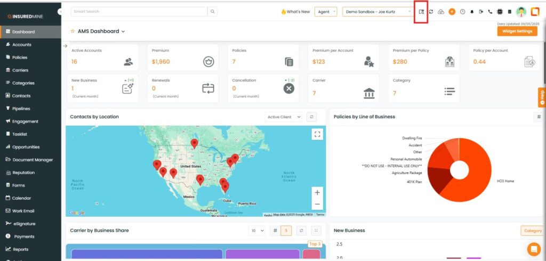Screen dimensions: 546x261
Task: Click the What's New link
Action: pos(295,12)
